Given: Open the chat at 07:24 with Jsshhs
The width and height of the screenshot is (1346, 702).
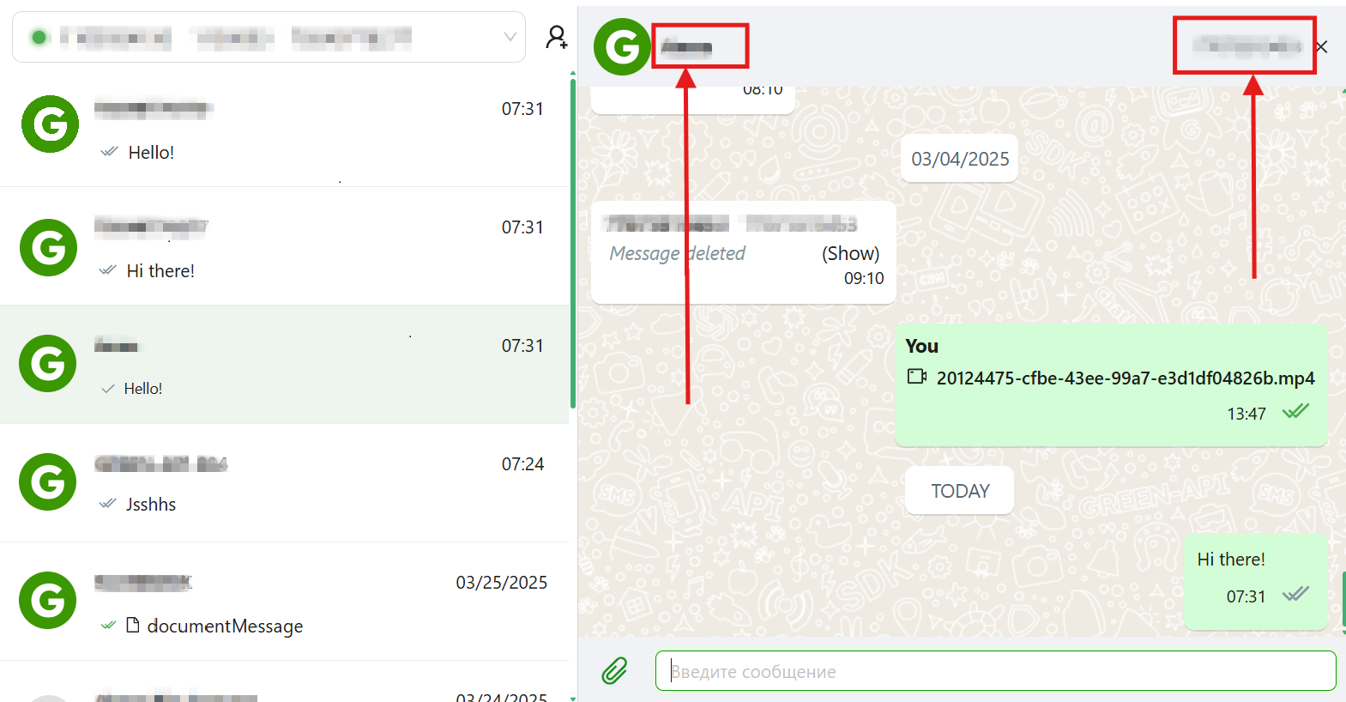Looking at the screenshot, I should [x=284, y=483].
